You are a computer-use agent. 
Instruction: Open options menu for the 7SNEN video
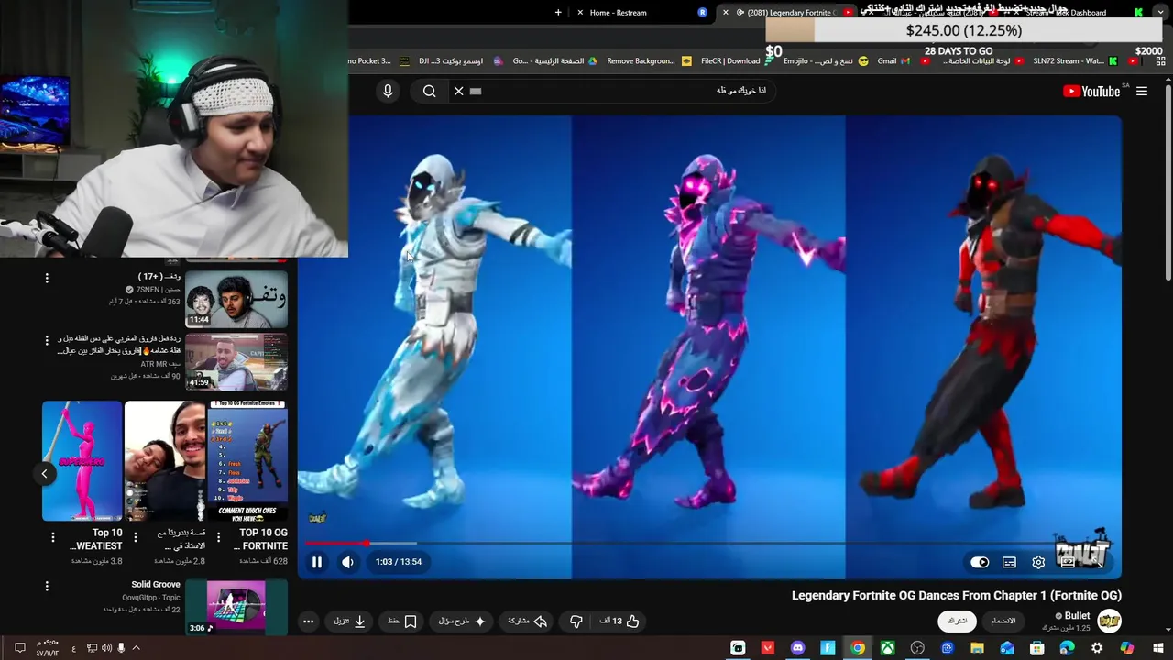(47, 278)
